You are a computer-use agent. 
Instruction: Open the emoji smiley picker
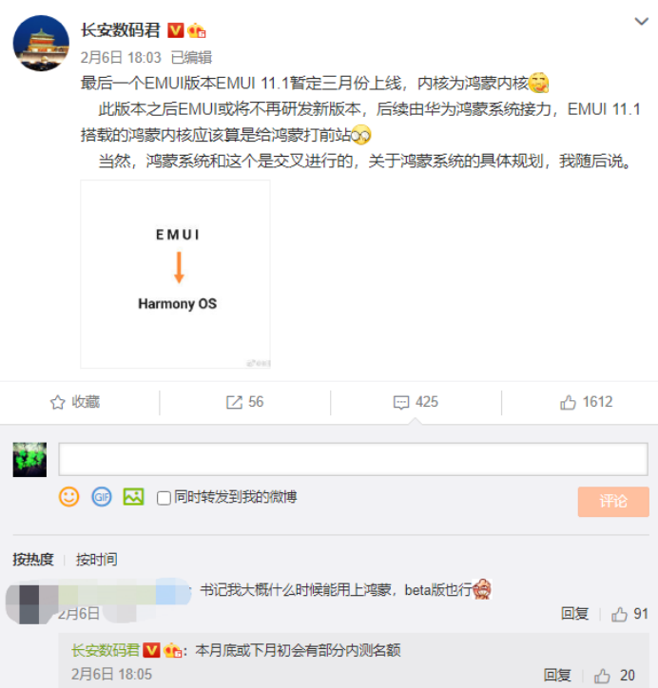pos(68,497)
